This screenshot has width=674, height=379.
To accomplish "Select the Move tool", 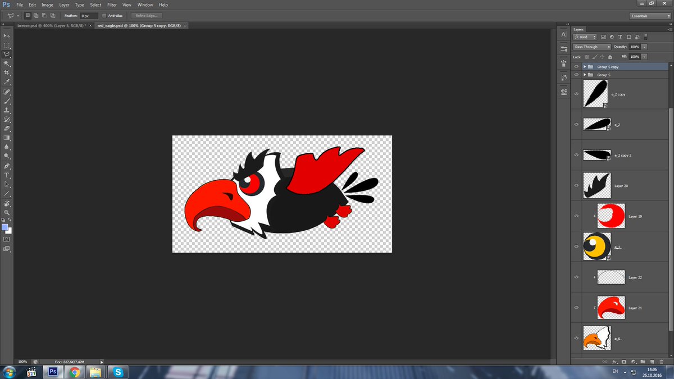I will coord(7,36).
